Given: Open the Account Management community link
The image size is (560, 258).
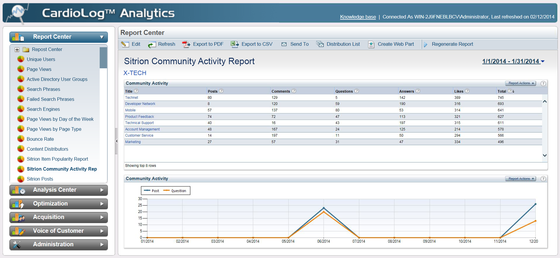Looking at the screenshot, I should (142, 129).
